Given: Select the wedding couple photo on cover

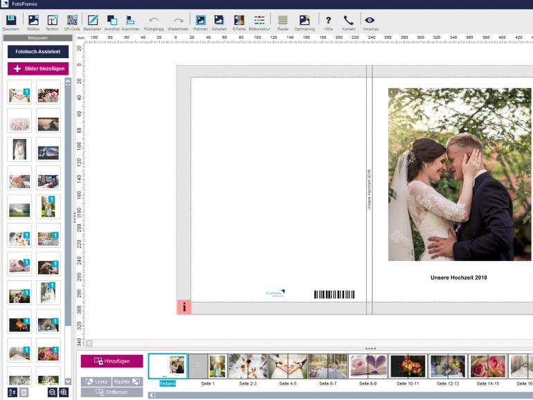Looking at the screenshot, I should 460,174.
